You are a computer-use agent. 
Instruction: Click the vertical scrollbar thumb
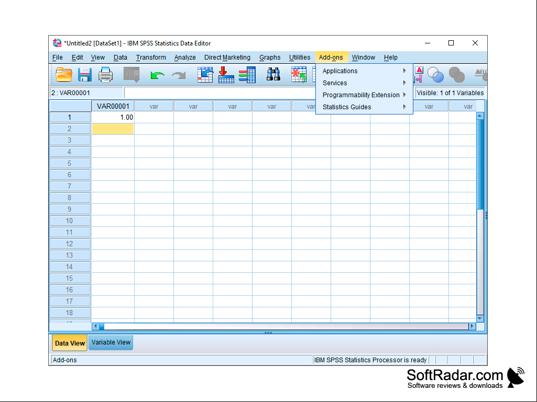(480, 164)
